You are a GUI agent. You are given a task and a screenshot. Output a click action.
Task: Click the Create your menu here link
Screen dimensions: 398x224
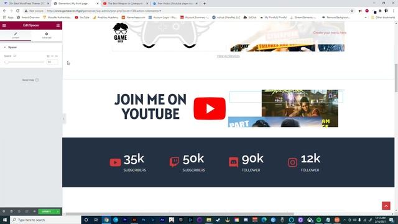click(330, 33)
